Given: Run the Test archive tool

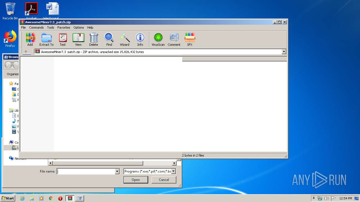Looking at the screenshot, I should click(x=63, y=39).
